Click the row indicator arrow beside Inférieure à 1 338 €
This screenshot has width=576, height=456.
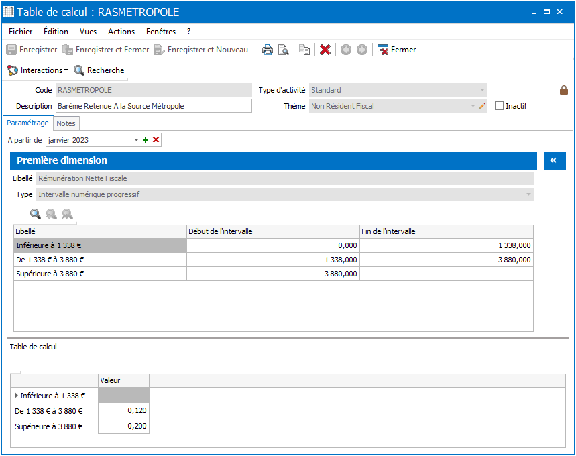(x=17, y=396)
